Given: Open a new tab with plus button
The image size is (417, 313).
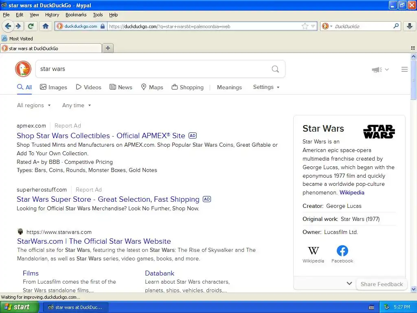Looking at the screenshot, I should pos(108,48).
